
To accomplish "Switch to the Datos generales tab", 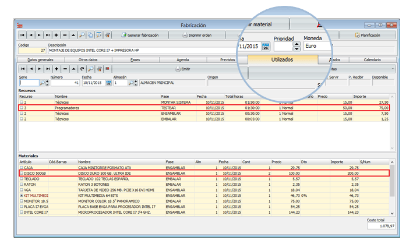I will tap(40, 59).
